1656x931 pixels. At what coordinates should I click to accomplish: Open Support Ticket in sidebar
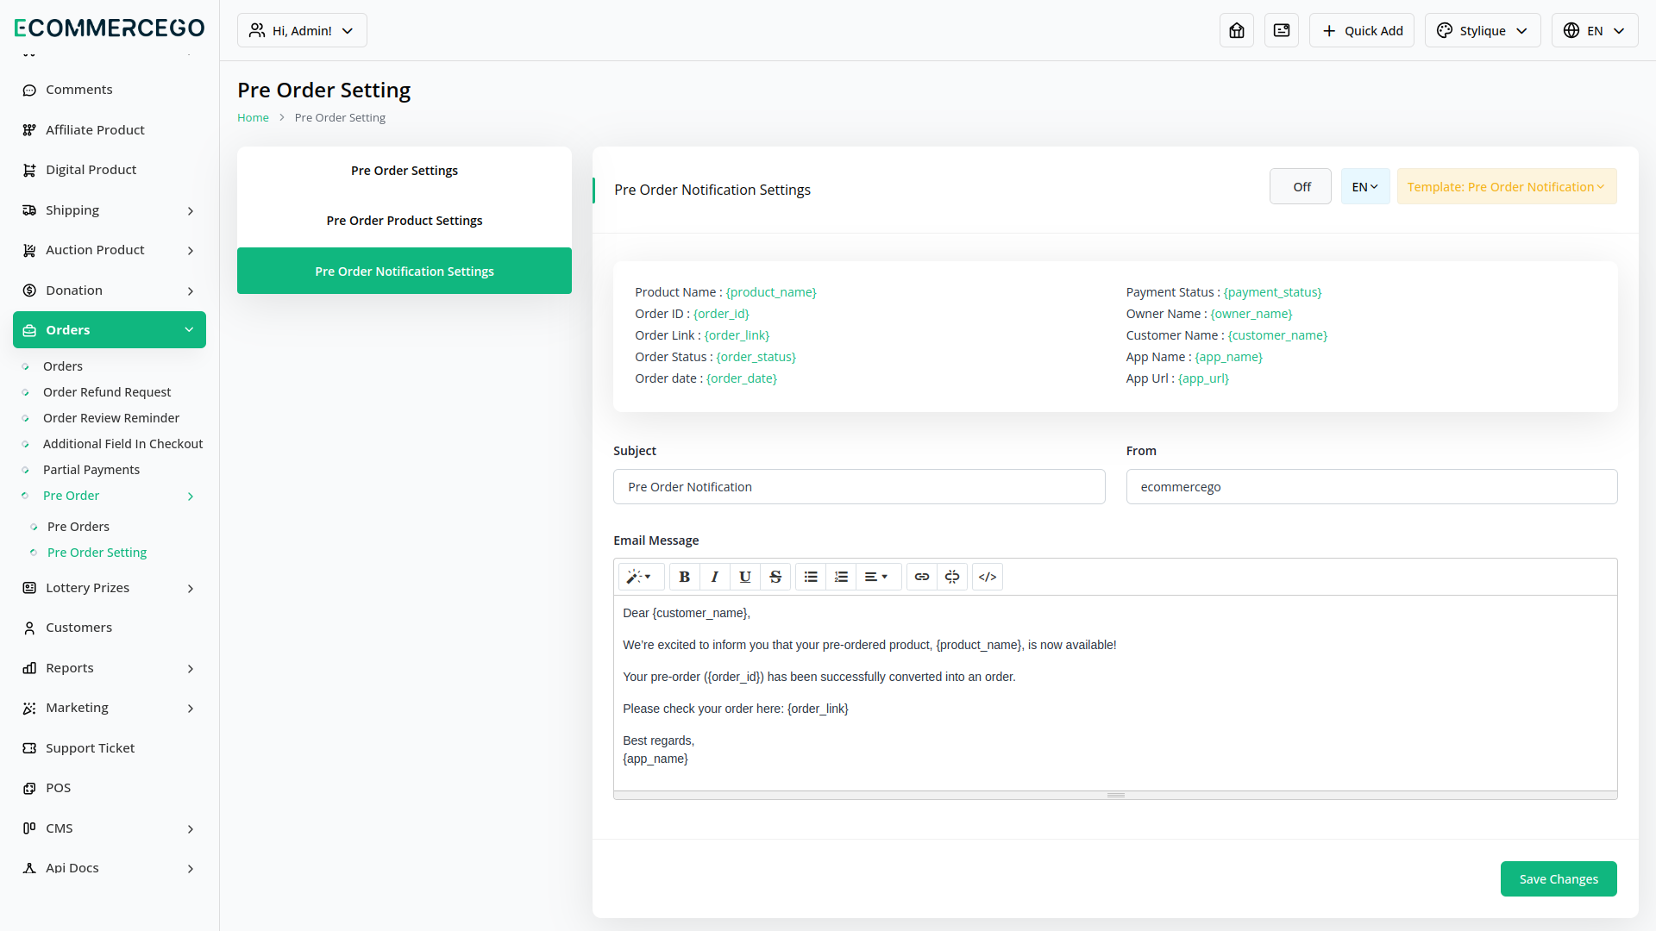(x=110, y=748)
